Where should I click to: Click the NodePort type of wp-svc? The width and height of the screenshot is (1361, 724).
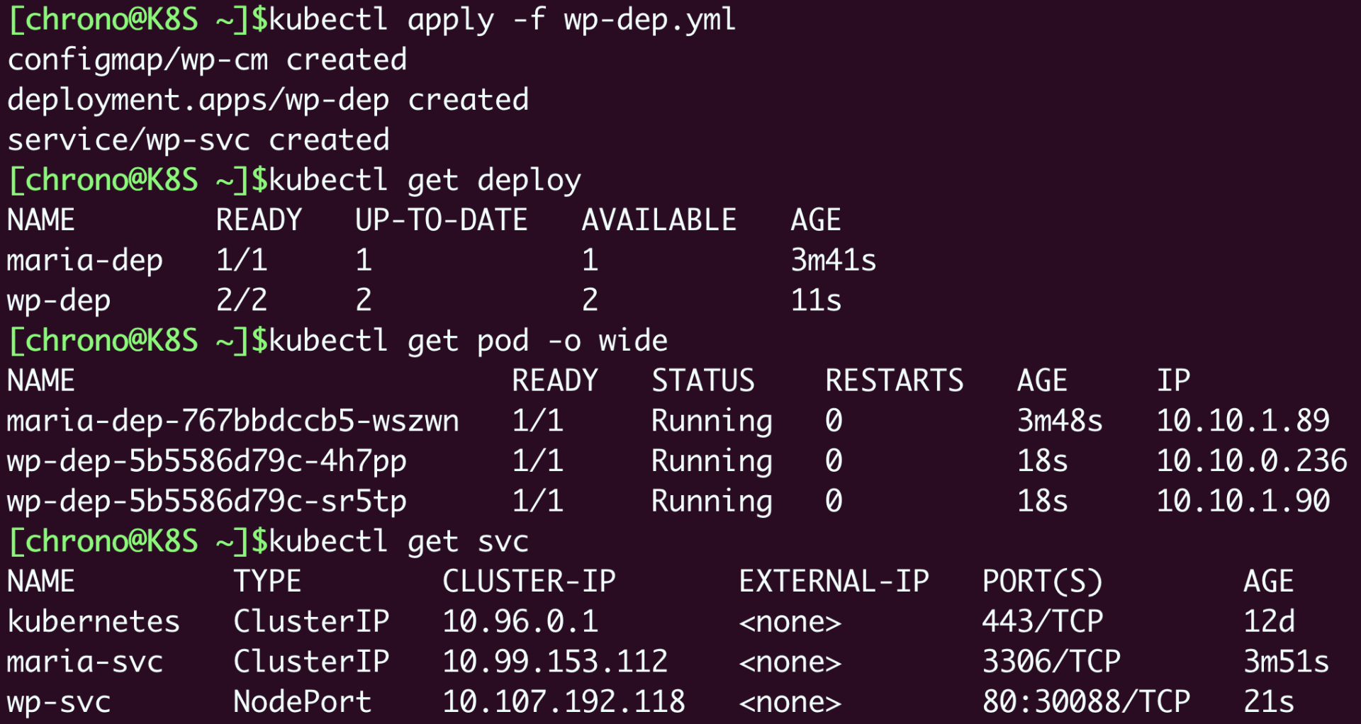(303, 702)
